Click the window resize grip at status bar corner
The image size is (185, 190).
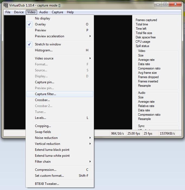[x=180, y=135]
